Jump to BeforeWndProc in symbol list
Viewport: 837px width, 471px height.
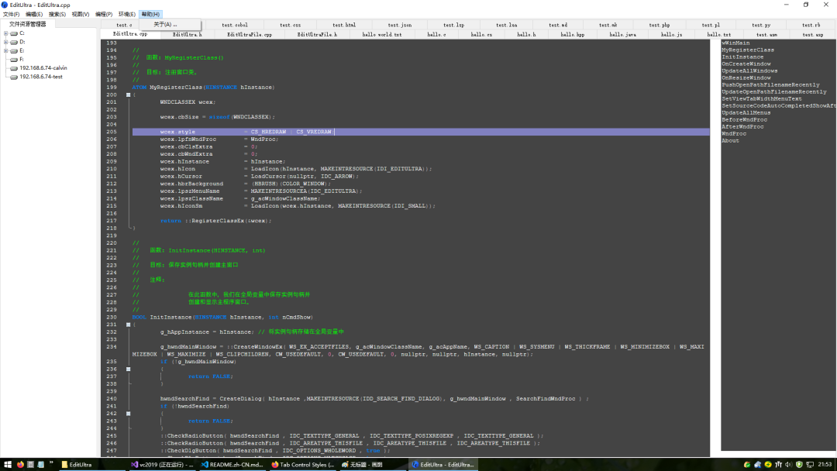744,119
